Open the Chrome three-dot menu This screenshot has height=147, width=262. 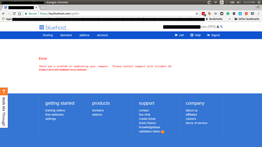[258, 14]
